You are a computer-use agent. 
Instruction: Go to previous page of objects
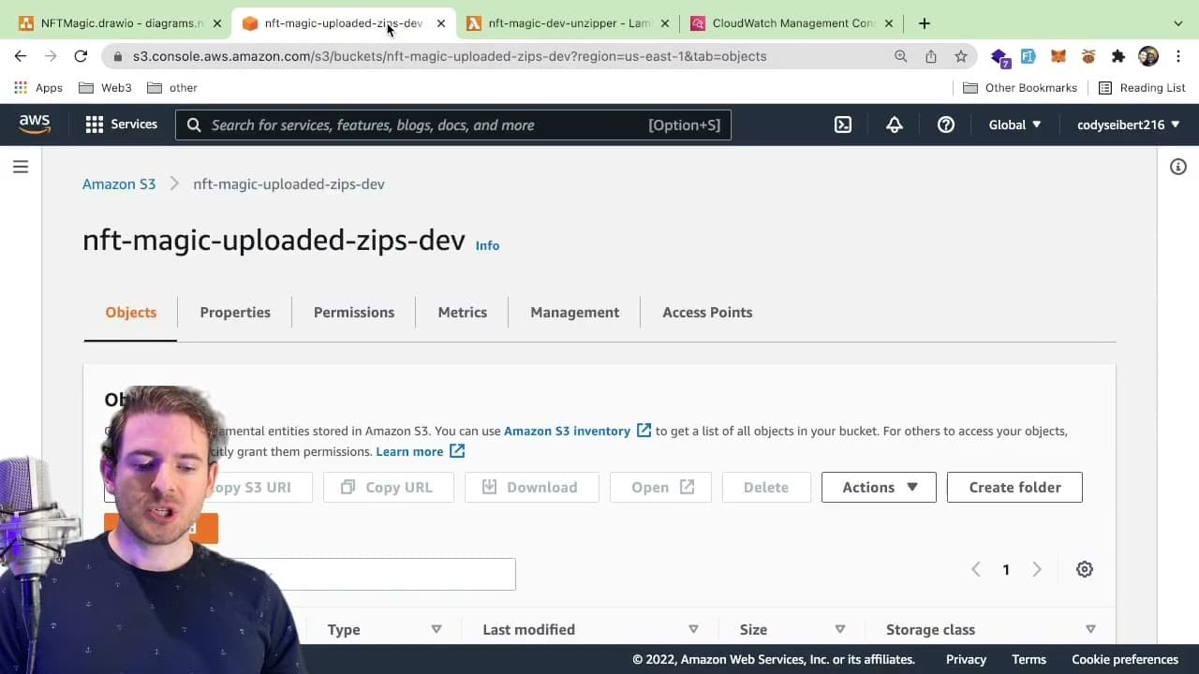pos(975,569)
